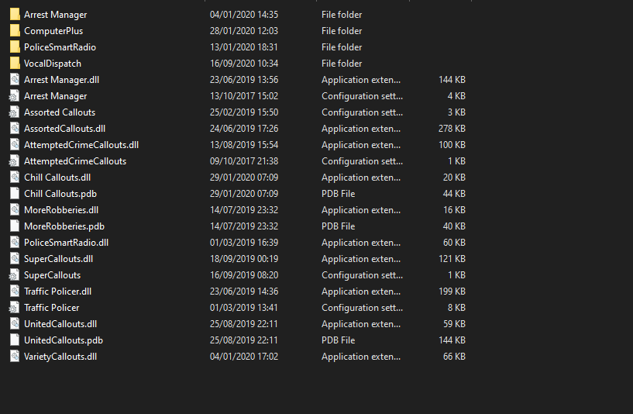Image resolution: width=633 pixels, height=414 pixels.
Task: Click the PoliceSmartRadio folder icon
Action: pos(15,47)
